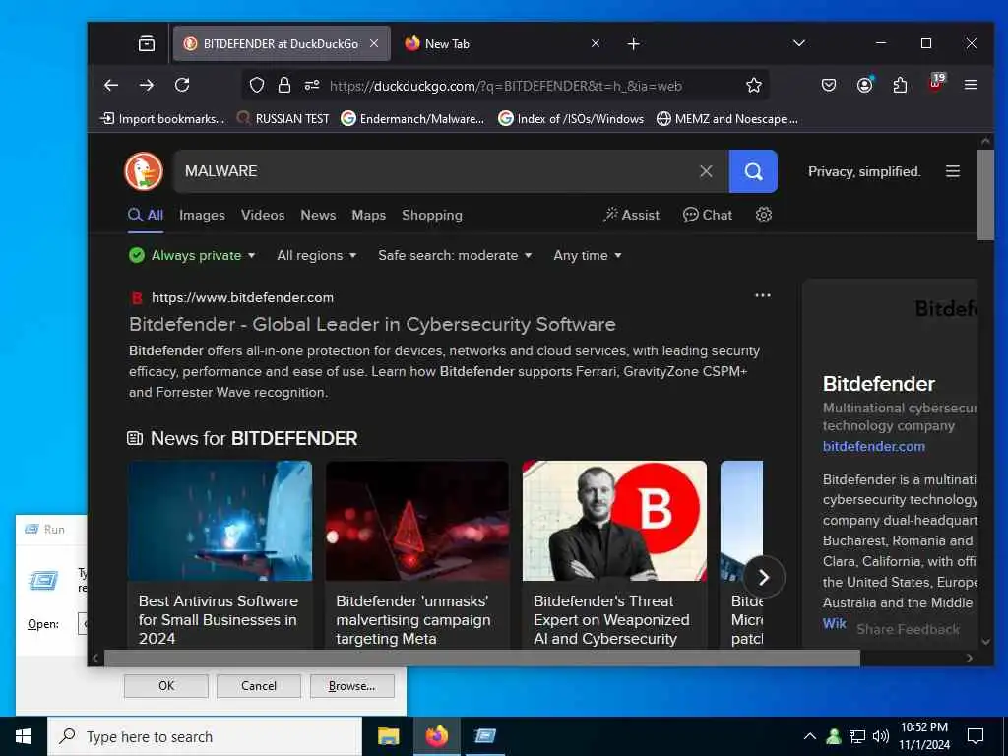Open Any time filter dropdown

(x=588, y=255)
